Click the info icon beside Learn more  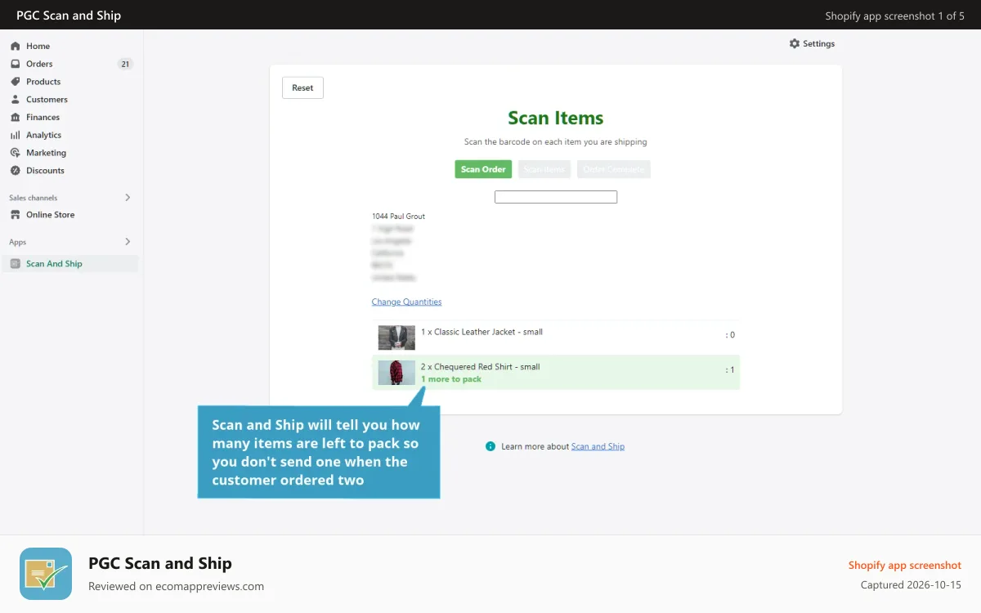click(x=490, y=446)
